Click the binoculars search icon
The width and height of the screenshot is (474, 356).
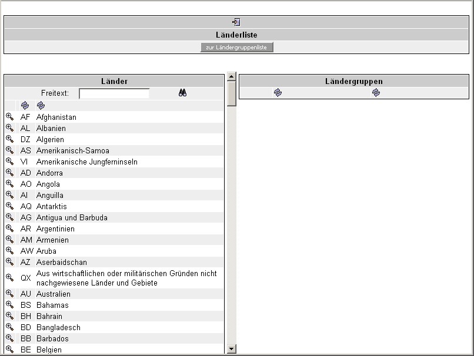[x=183, y=93]
